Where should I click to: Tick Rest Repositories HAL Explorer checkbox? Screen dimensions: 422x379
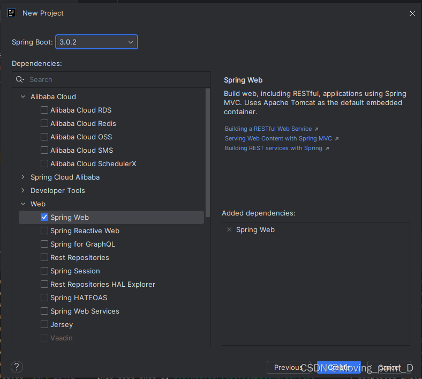click(44, 284)
